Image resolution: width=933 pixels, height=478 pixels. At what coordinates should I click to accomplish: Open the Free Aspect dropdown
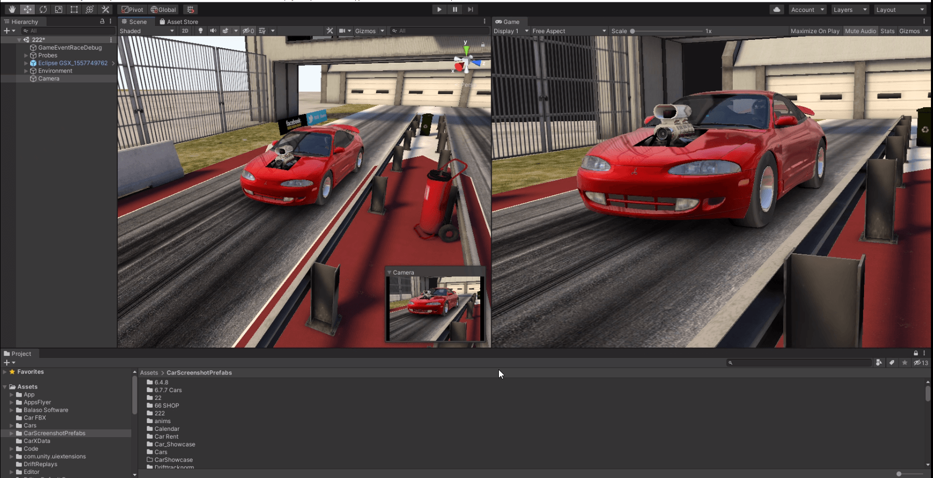(569, 31)
